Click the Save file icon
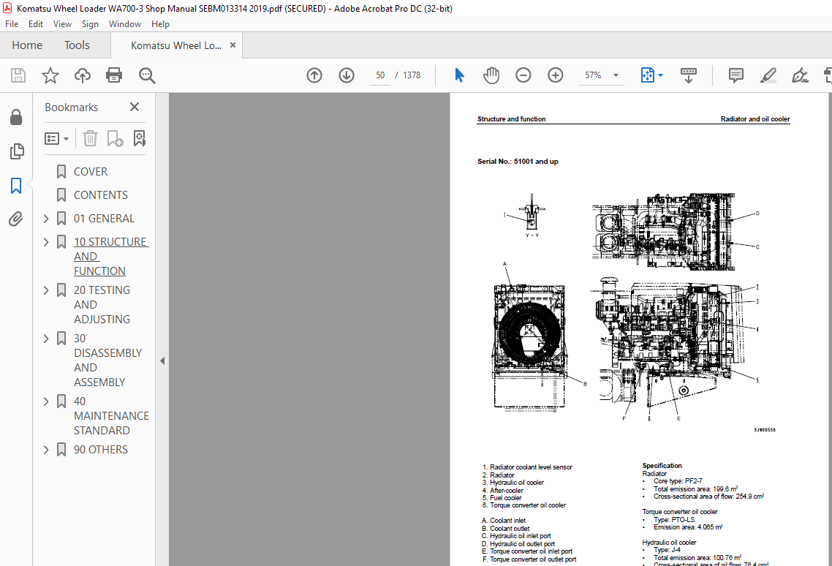Viewport: 832px width, 566px height. [x=18, y=75]
